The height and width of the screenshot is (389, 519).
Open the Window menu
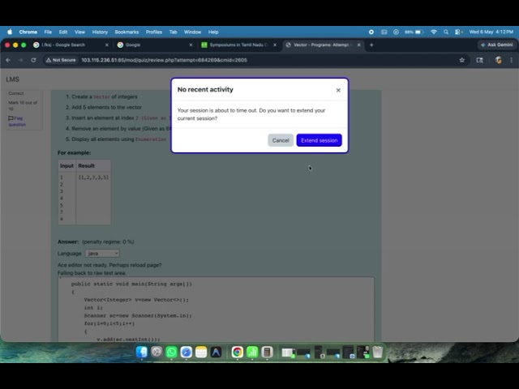coord(193,32)
